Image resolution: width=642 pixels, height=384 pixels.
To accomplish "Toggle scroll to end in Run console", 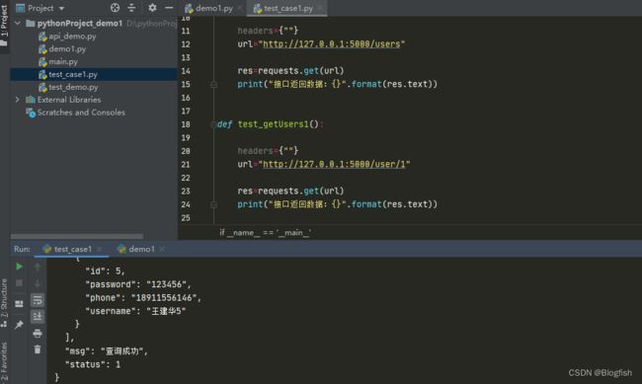I will pyautogui.click(x=38, y=317).
